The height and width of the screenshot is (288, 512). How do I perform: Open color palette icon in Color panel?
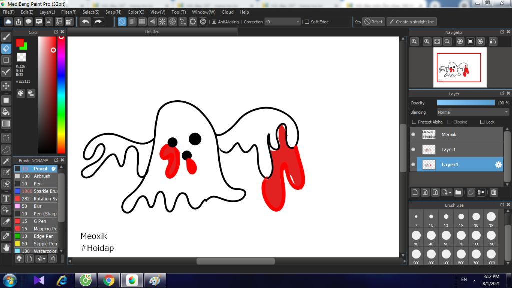click(21, 93)
